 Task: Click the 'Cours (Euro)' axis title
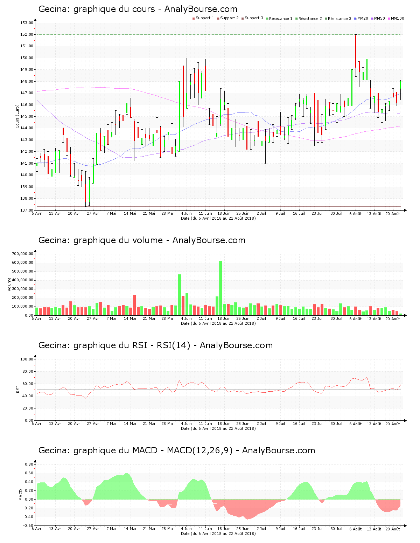[x=17, y=116]
